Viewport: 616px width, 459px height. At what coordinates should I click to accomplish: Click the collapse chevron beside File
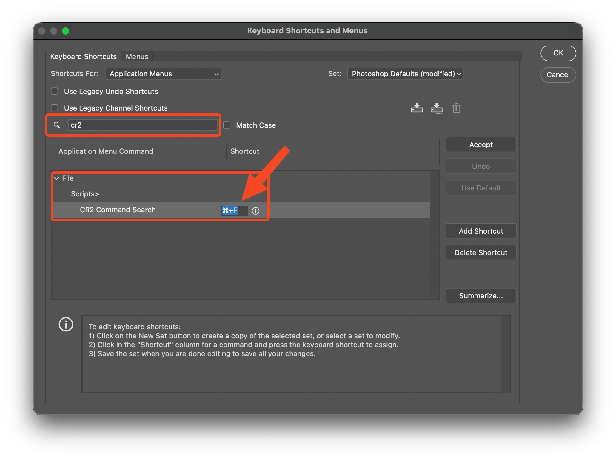click(x=56, y=178)
